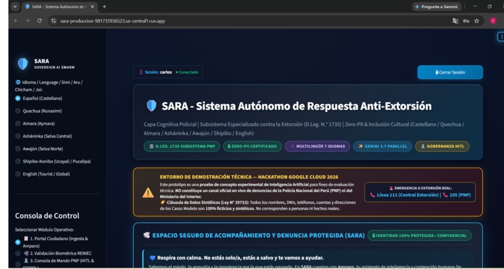504x269 pixels.
Task: Click the heart icon before 'Respira con calma'
Action: [x=153, y=258]
